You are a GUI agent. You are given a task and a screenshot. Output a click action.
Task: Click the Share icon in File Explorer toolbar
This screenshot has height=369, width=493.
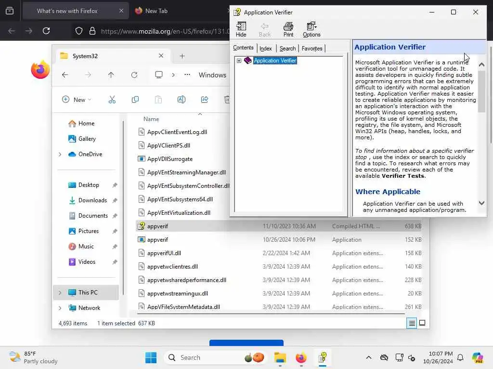click(x=204, y=100)
